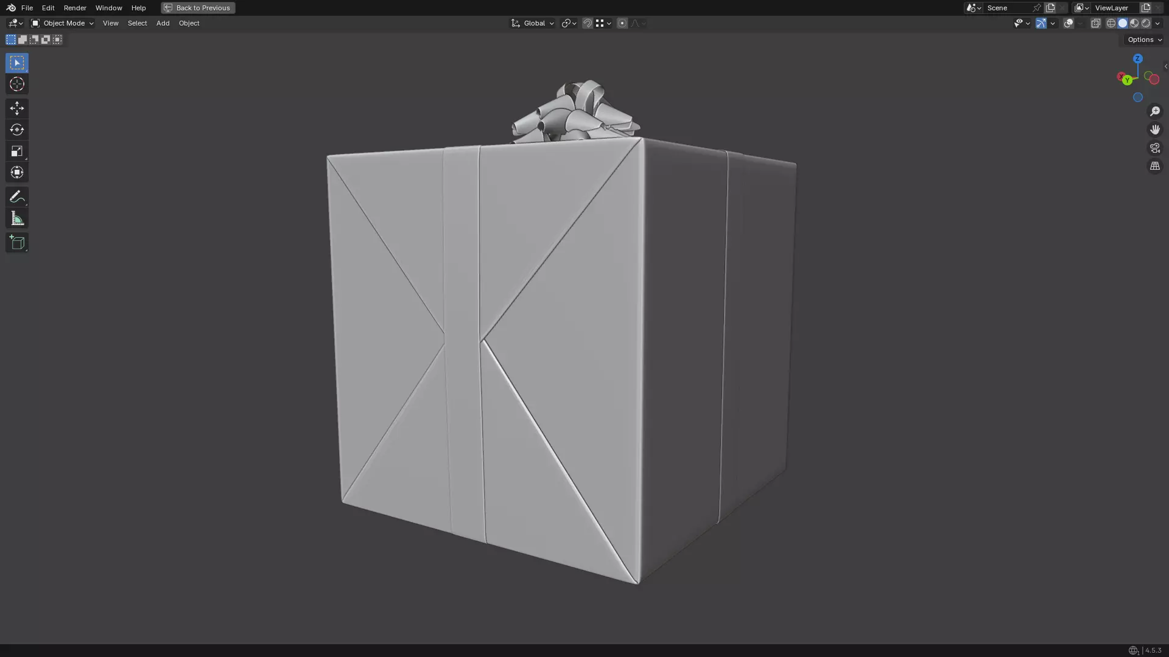Click the Scene name field
Screen dimensions: 1169x657
pyautogui.click(x=1008, y=8)
